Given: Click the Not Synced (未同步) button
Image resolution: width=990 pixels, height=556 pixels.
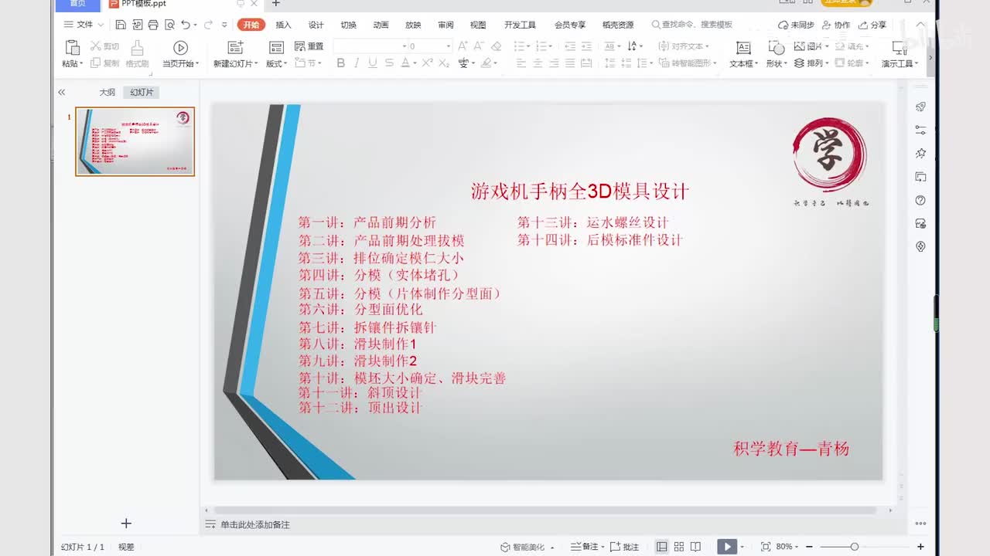Looking at the screenshot, I should pyautogui.click(x=796, y=25).
